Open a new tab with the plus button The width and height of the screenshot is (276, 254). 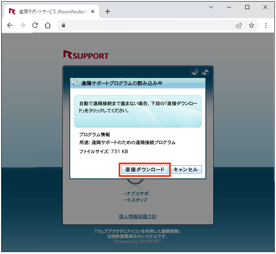(x=108, y=11)
